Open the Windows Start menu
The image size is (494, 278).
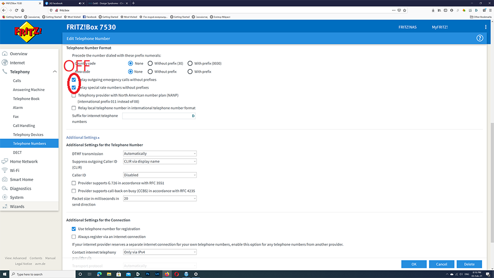tap(5, 274)
